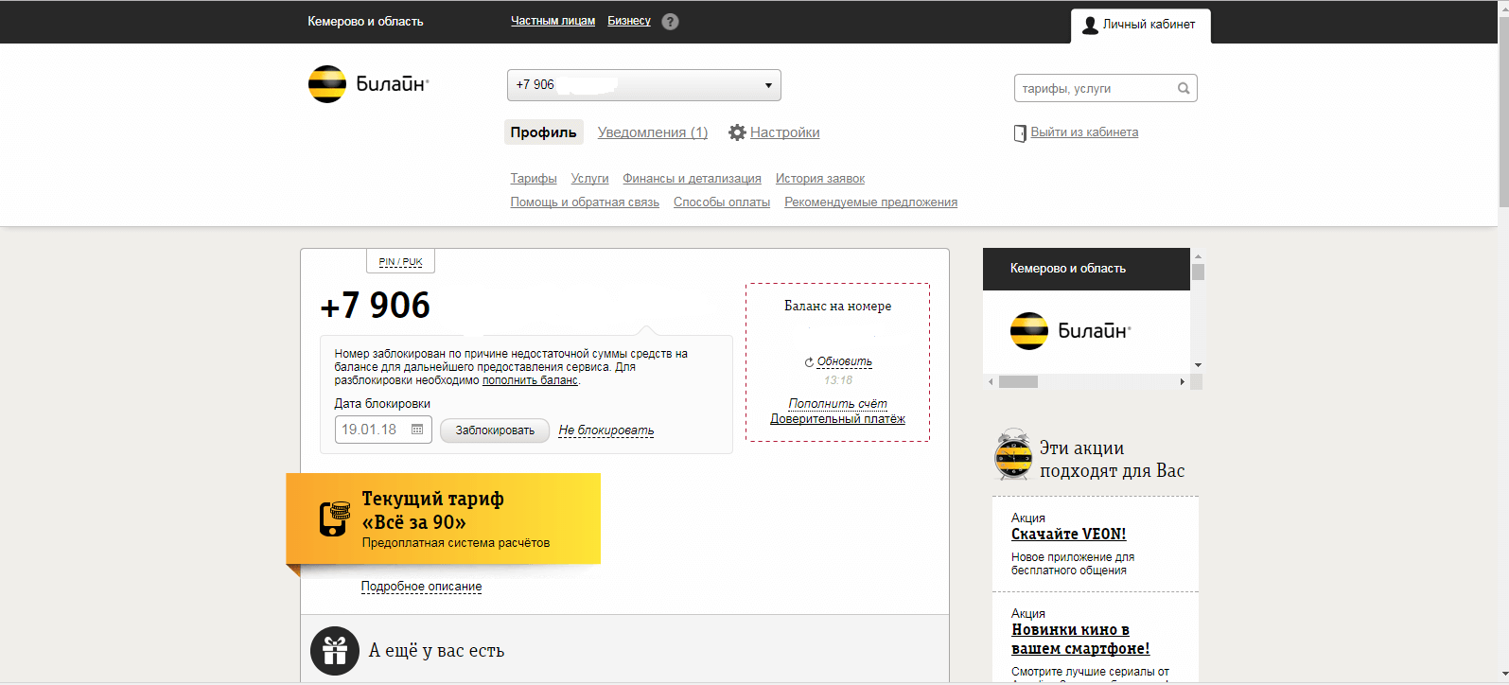Click the Не блокировать link

[605, 430]
